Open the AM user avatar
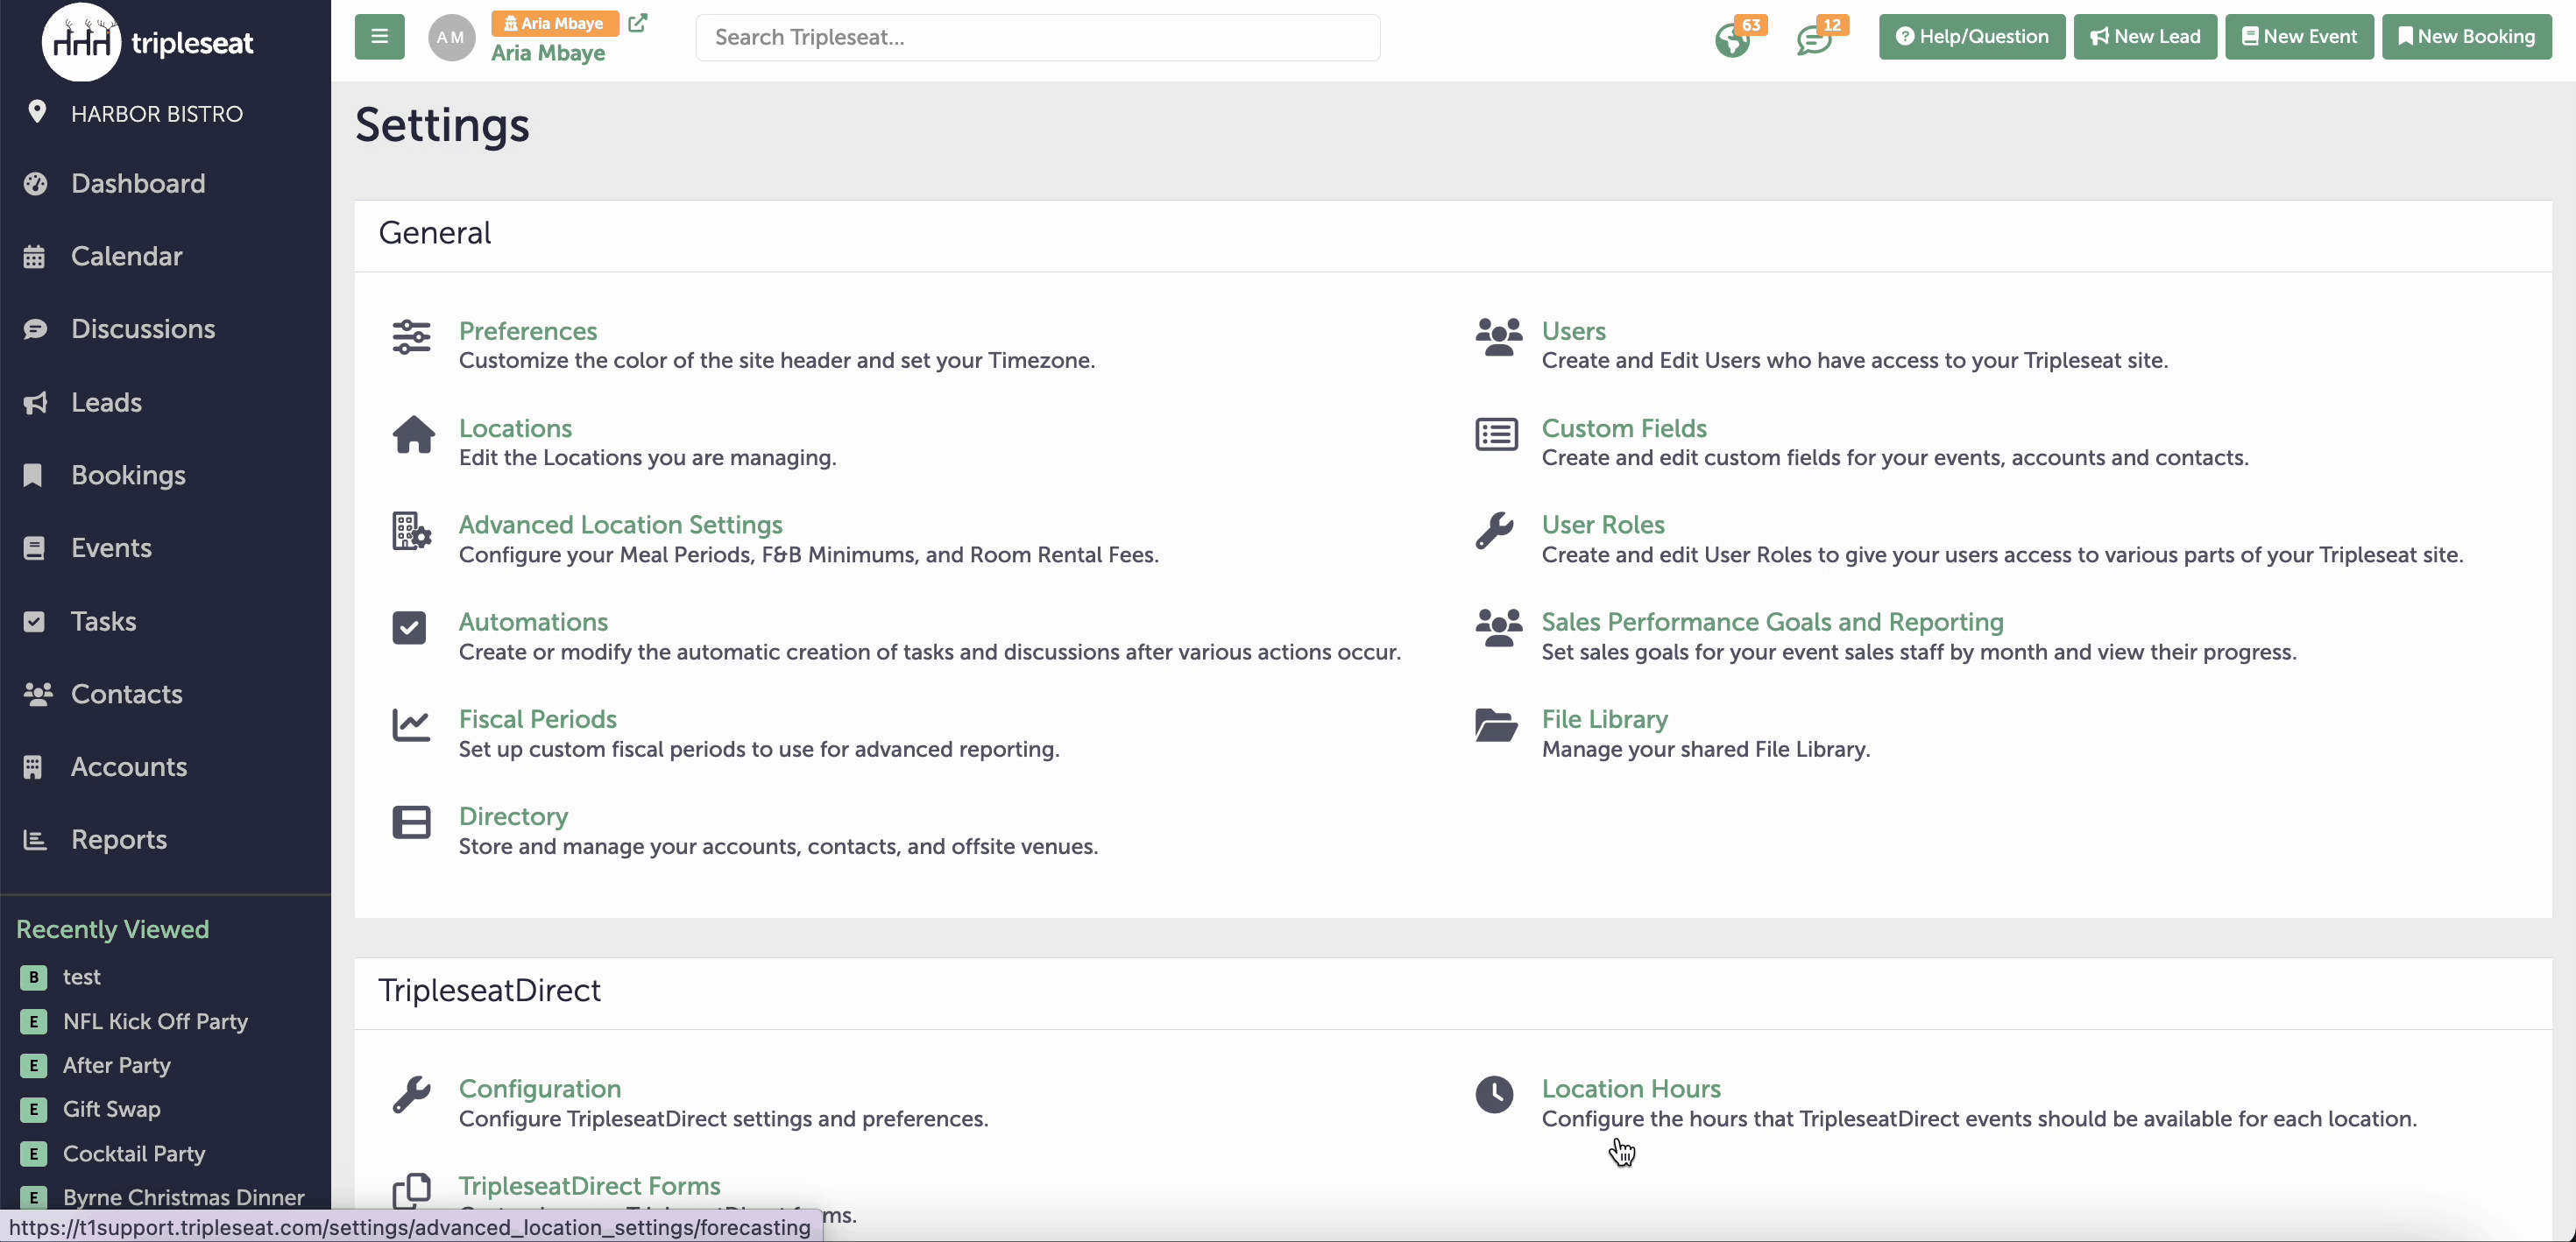Screen dimensions: 2576x1242 pyautogui.click(x=451, y=37)
